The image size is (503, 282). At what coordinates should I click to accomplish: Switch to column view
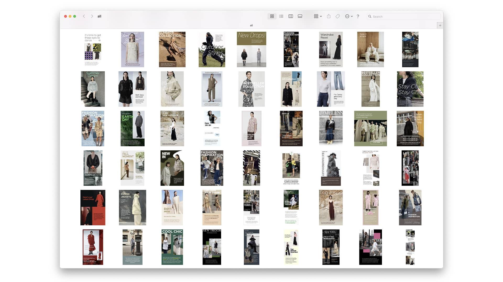(x=291, y=16)
